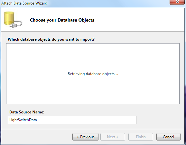Cancel the data source wizard
Screen dimensions: 186x145
[168, 137]
